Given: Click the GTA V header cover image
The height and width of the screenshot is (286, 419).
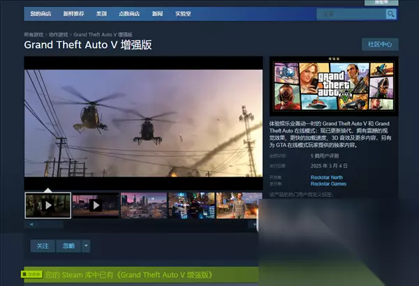Looking at the screenshot, I should coord(334,86).
